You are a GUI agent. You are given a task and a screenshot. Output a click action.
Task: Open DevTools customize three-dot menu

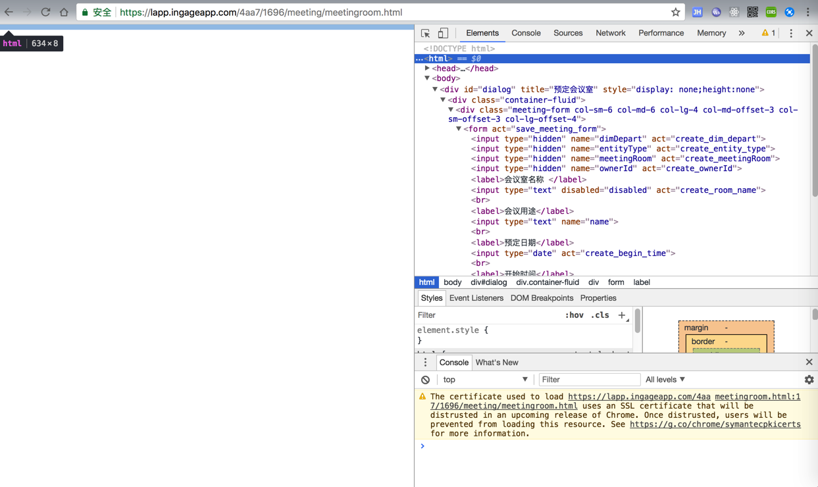pyautogui.click(x=791, y=33)
